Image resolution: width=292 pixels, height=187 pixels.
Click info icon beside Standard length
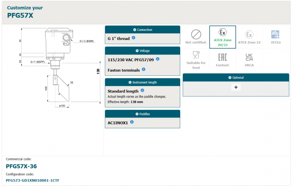coord(142,90)
